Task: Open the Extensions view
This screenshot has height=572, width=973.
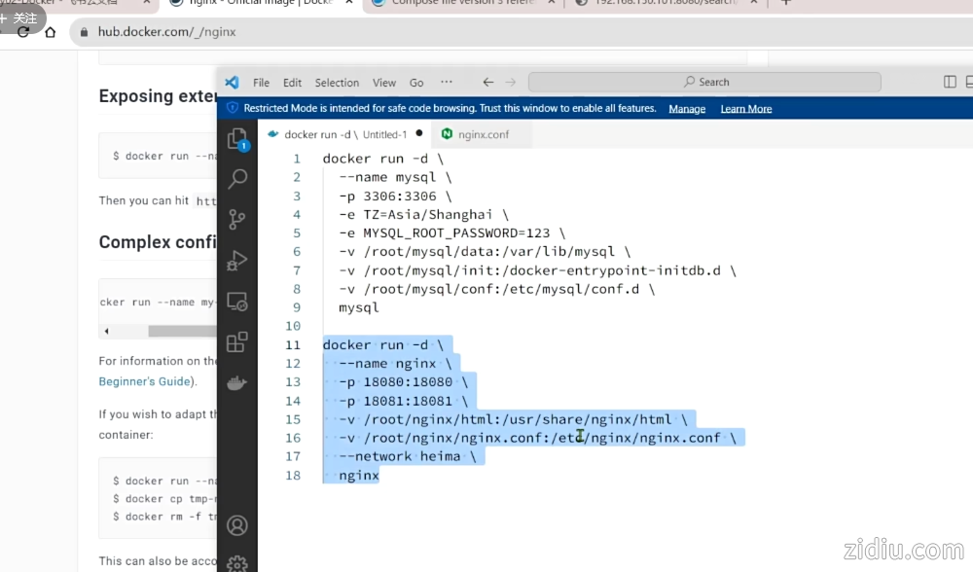Action: (x=236, y=341)
